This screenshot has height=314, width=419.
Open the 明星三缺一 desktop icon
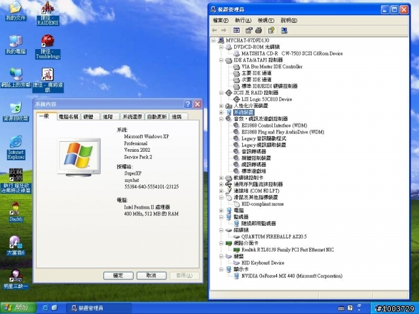point(16,279)
